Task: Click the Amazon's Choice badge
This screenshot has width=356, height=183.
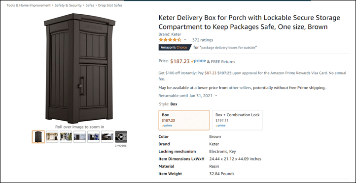Action: click(x=175, y=48)
